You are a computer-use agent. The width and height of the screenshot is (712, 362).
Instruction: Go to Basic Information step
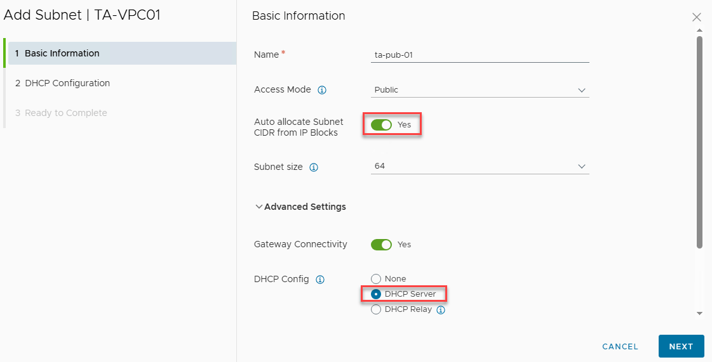point(62,53)
